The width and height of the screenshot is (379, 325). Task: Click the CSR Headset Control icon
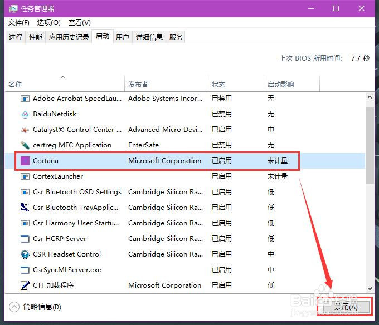25,254
